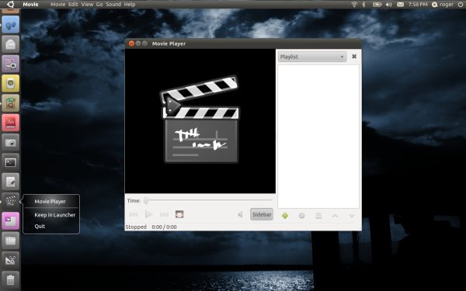Click the Time seek slider handle

146,201
